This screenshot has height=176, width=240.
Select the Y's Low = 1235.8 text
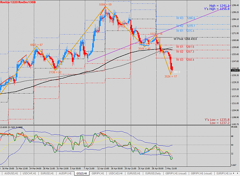(217, 120)
